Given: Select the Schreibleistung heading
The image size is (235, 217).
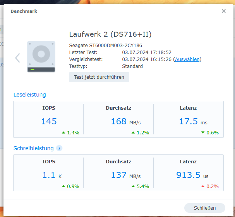Looking at the screenshot, I should pos(34,148).
